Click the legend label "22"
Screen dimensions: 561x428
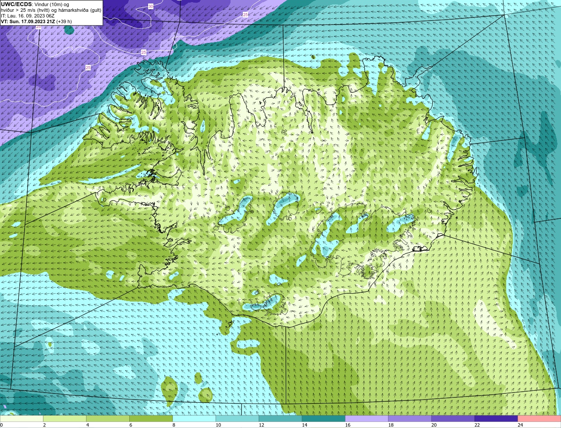[477, 425]
